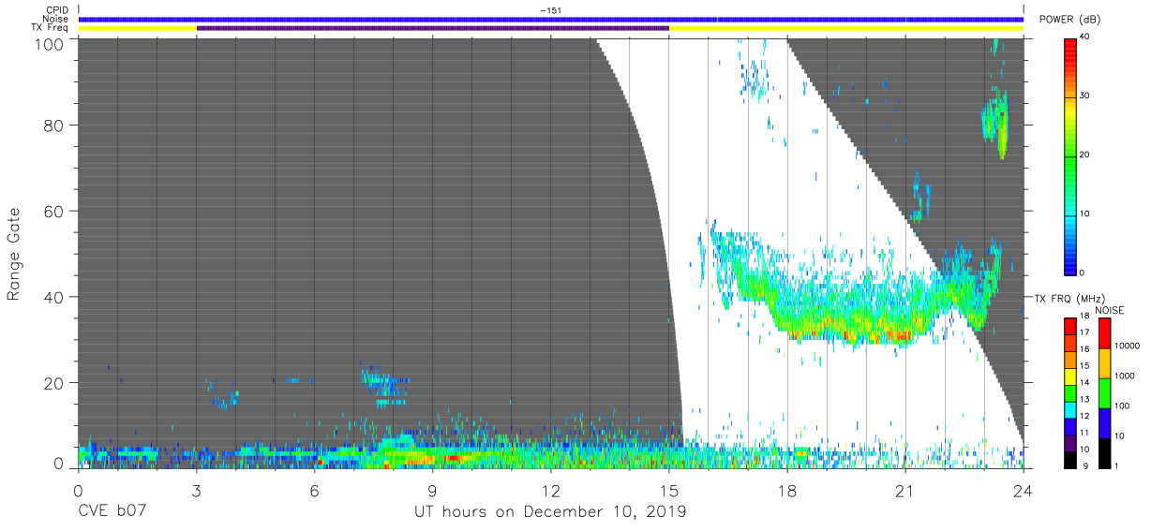Click 'UT hours on December 10, 2019' label
This screenshot has height=531, width=1151.
[x=550, y=512]
